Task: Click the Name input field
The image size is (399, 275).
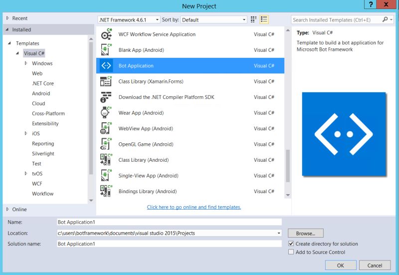Action: [x=169, y=222]
